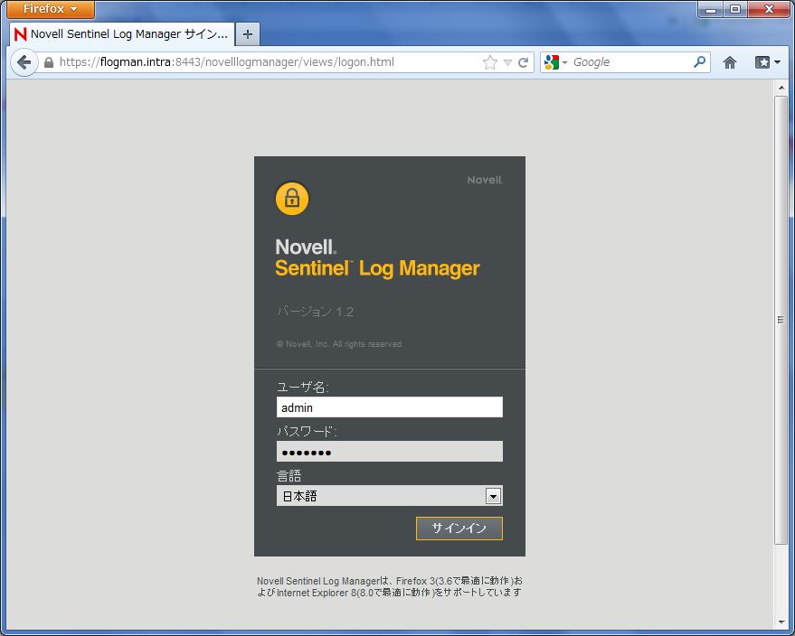795x636 pixels.
Task: Go to the Firefox home page
Action: tap(730, 62)
